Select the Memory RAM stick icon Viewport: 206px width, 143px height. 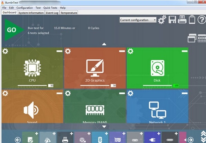pyautogui.click(x=95, y=110)
